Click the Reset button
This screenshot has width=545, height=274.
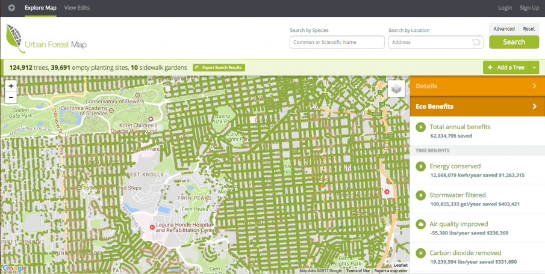[529, 29]
